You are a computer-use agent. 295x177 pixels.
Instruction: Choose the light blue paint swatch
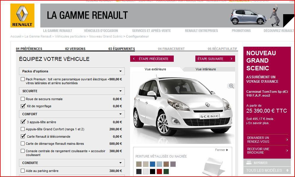tap(159, 164)
